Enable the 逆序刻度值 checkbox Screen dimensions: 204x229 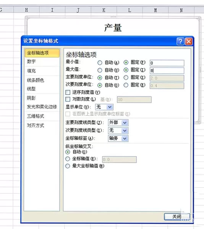click(x=68, y=92)
